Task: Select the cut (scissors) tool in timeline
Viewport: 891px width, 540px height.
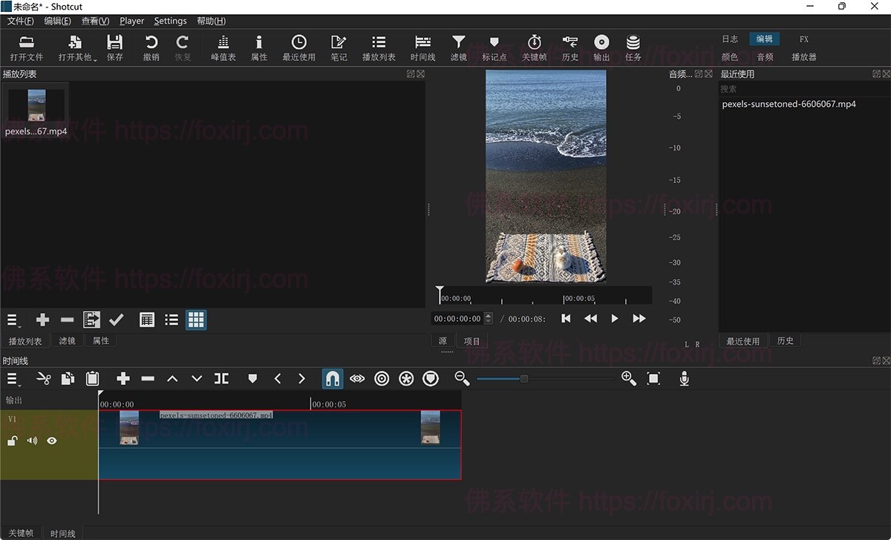Action: click(x=43, y=378)
